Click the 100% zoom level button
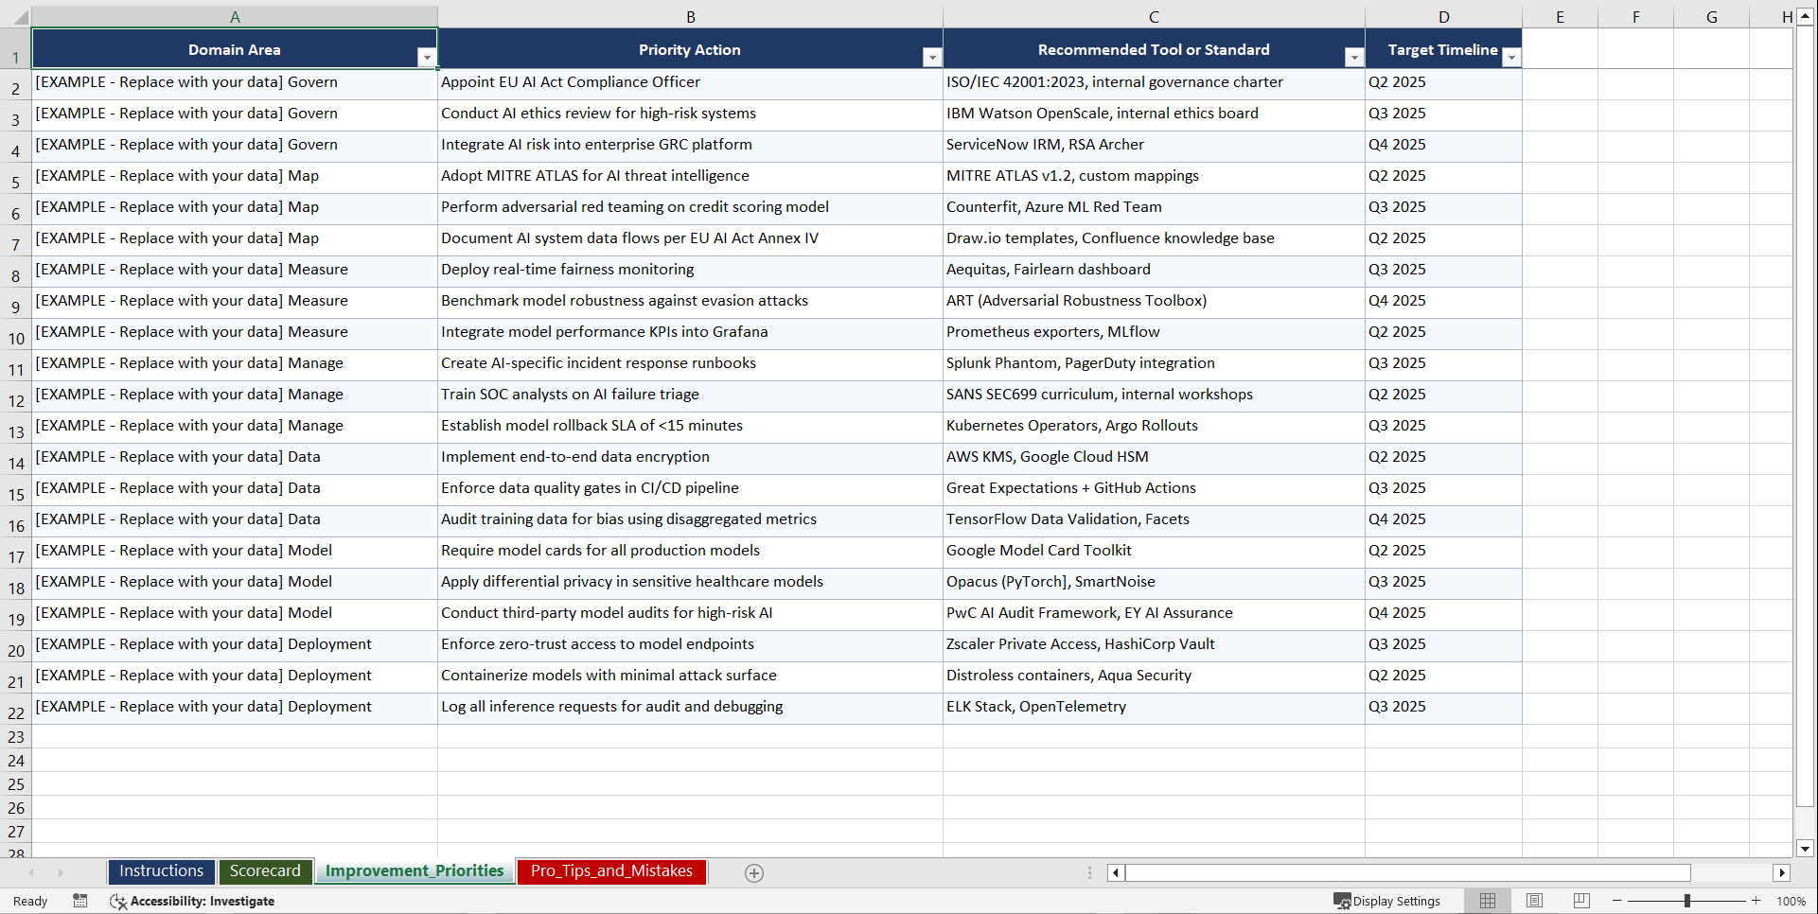Viewport: 1818px width, 914px height. [1792, 901]
